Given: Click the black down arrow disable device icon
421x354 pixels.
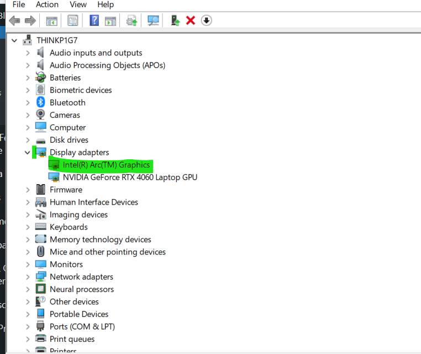Looking at the screenshot, I should point(206,20).
